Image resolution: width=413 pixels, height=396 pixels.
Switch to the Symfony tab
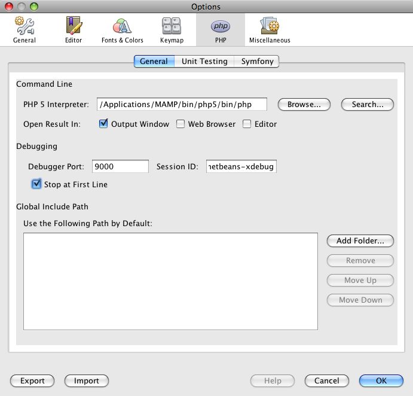(x=257, y=61)
